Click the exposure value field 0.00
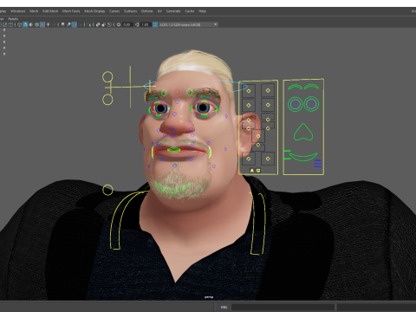 (128, 24)
